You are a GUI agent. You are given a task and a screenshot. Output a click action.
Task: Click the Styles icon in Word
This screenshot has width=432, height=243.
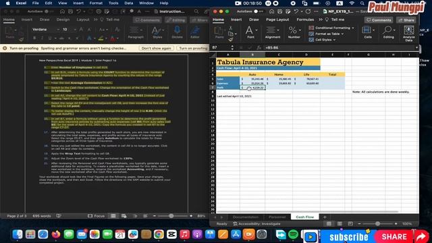(157, 32)
